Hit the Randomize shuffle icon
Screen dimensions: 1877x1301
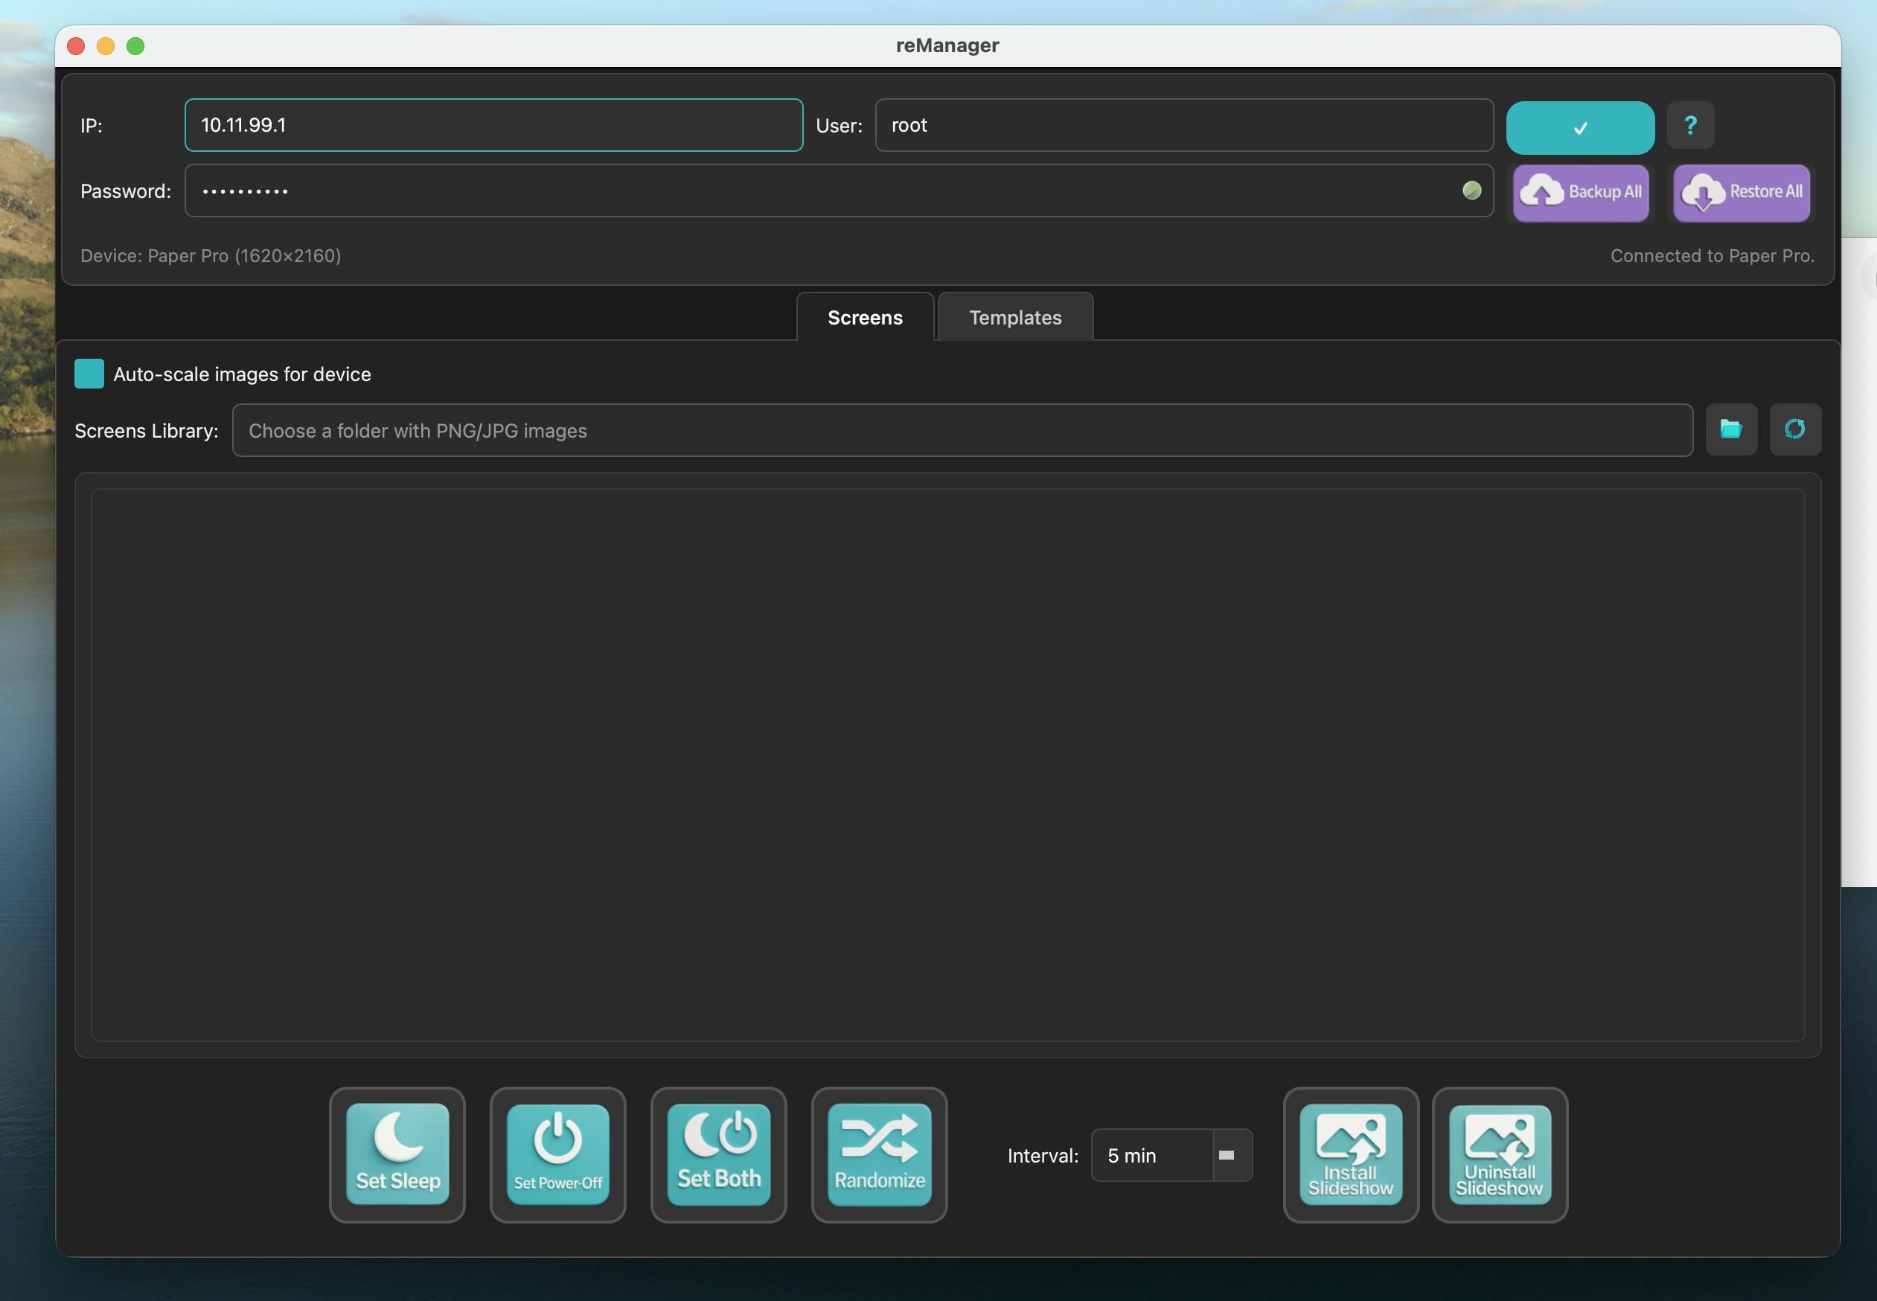(879, 1154)
